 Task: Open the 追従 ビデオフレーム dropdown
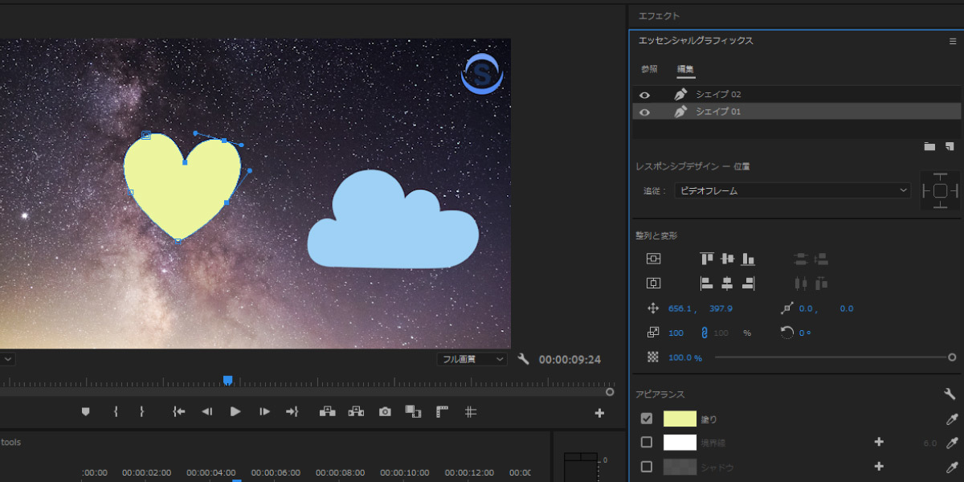click(793, 190)
